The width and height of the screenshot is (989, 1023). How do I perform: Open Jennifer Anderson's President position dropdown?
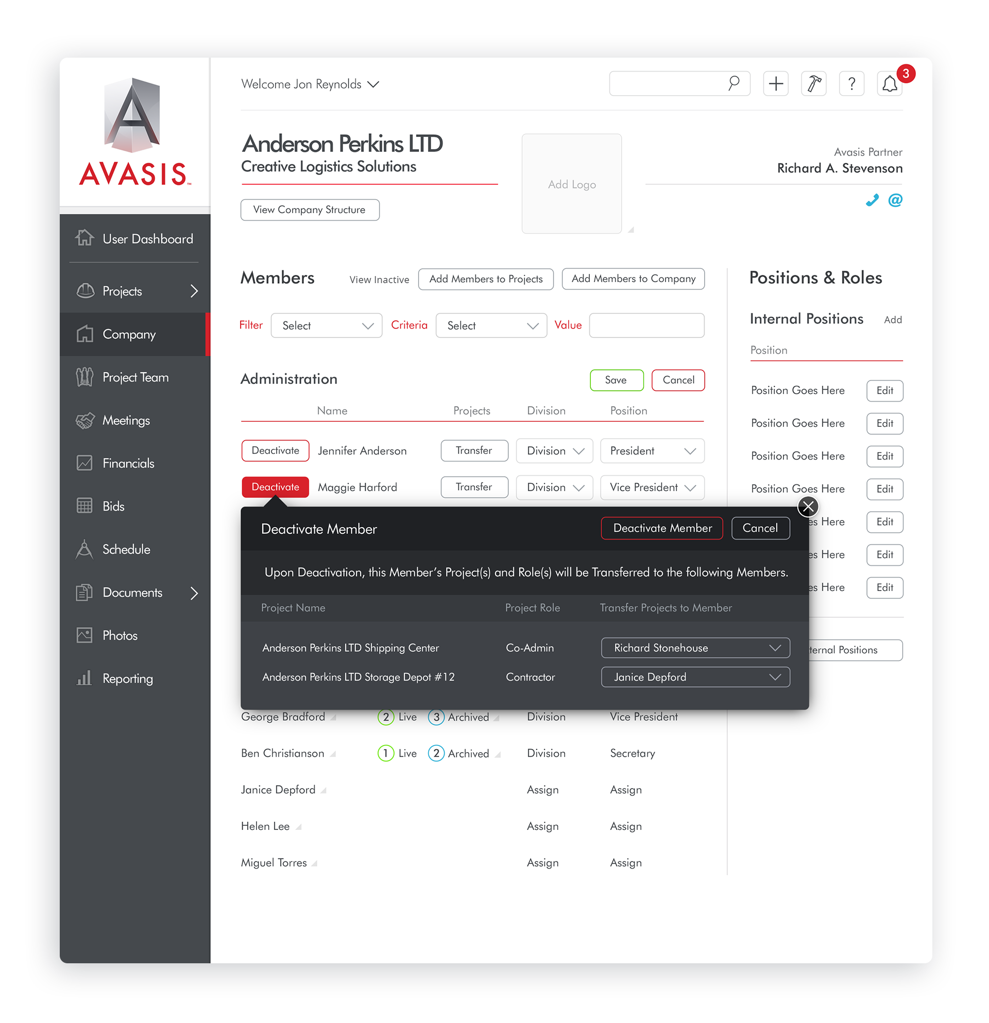pyautogui.click(x=652, y=450)
